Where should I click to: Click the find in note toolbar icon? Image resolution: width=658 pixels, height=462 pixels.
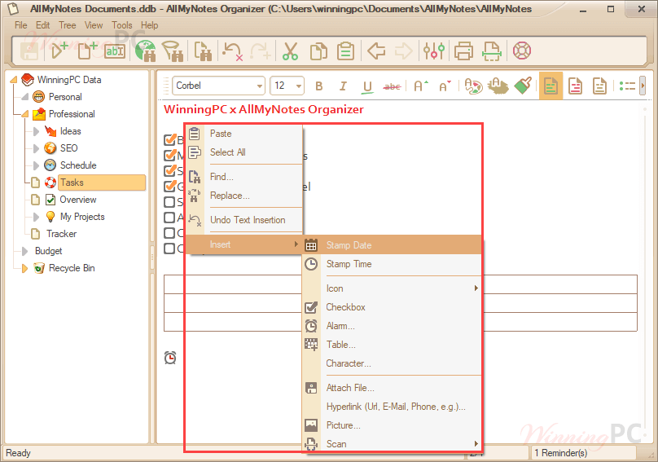pyautogui.click(x=203, y=51)
